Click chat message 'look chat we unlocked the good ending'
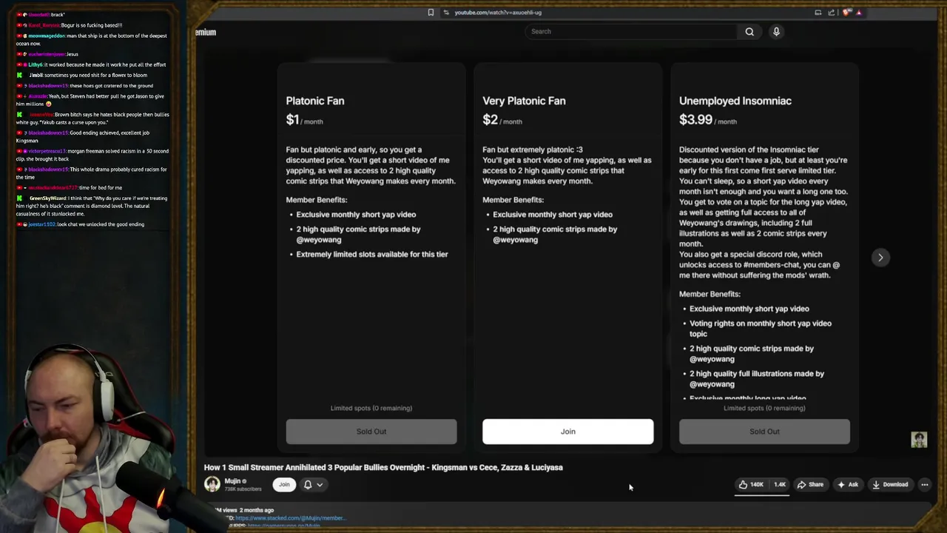This screenshot has height=533, width=947. [x=101, y=224]
